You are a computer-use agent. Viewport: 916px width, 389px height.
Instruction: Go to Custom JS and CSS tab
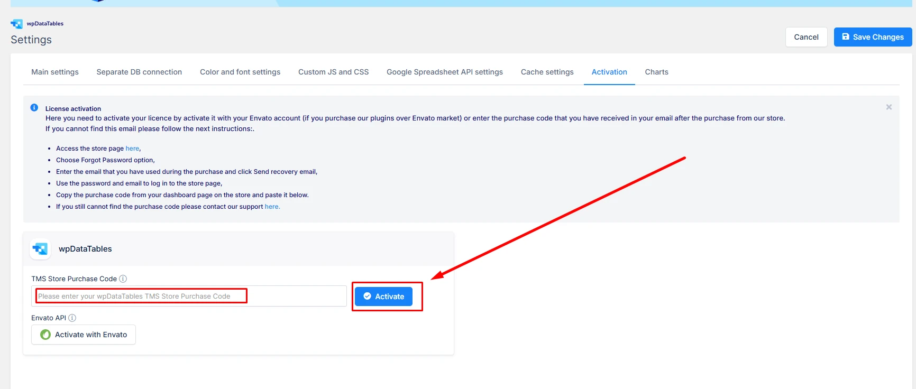(x=334, y=72)
